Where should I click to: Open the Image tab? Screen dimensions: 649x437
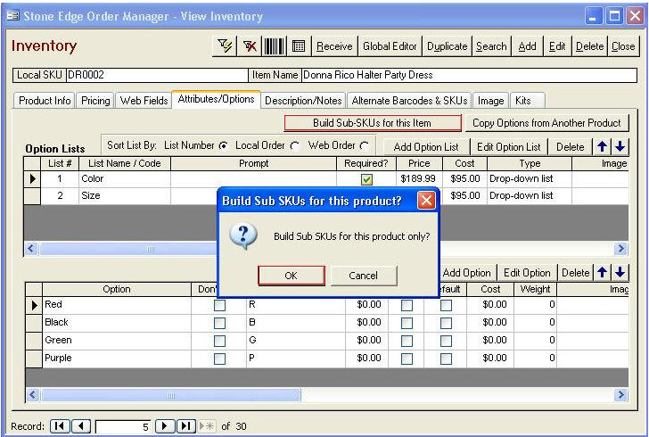pos(490,101)
